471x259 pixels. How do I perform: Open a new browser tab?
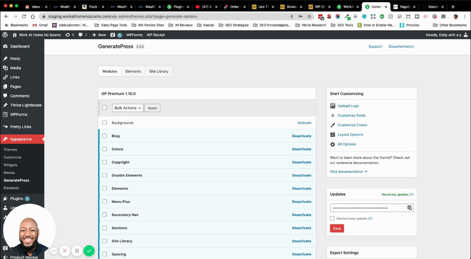pos(453,7)
